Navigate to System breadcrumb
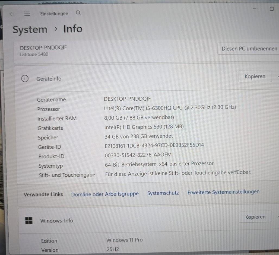279x255 pixels. (x=30, y=30)
